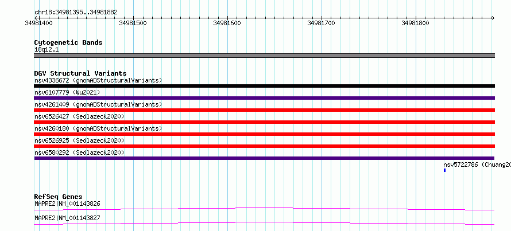
Task: Click the MAPRE2 NM_001143826 magenta gene line
Action: click(264, 209)
